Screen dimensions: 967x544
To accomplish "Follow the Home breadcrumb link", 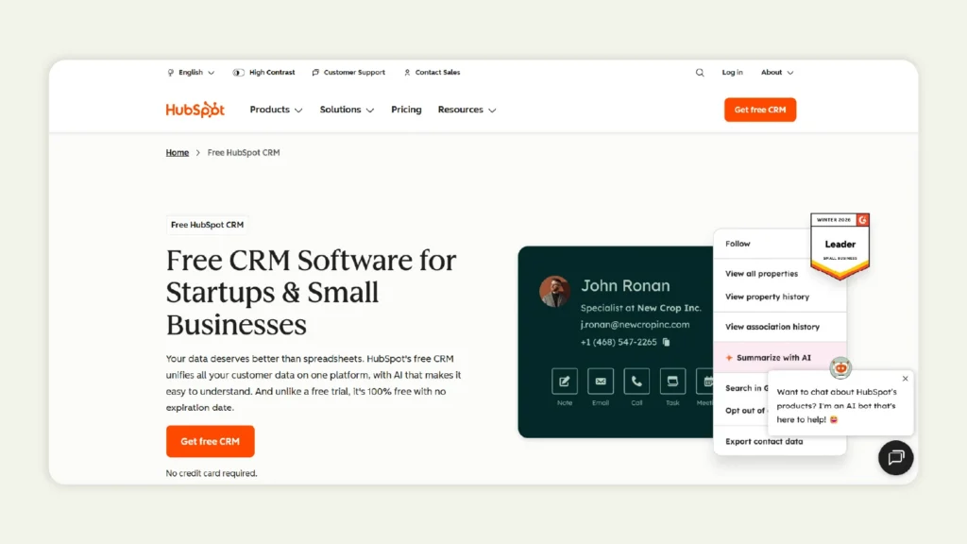I will click(177, 152).
